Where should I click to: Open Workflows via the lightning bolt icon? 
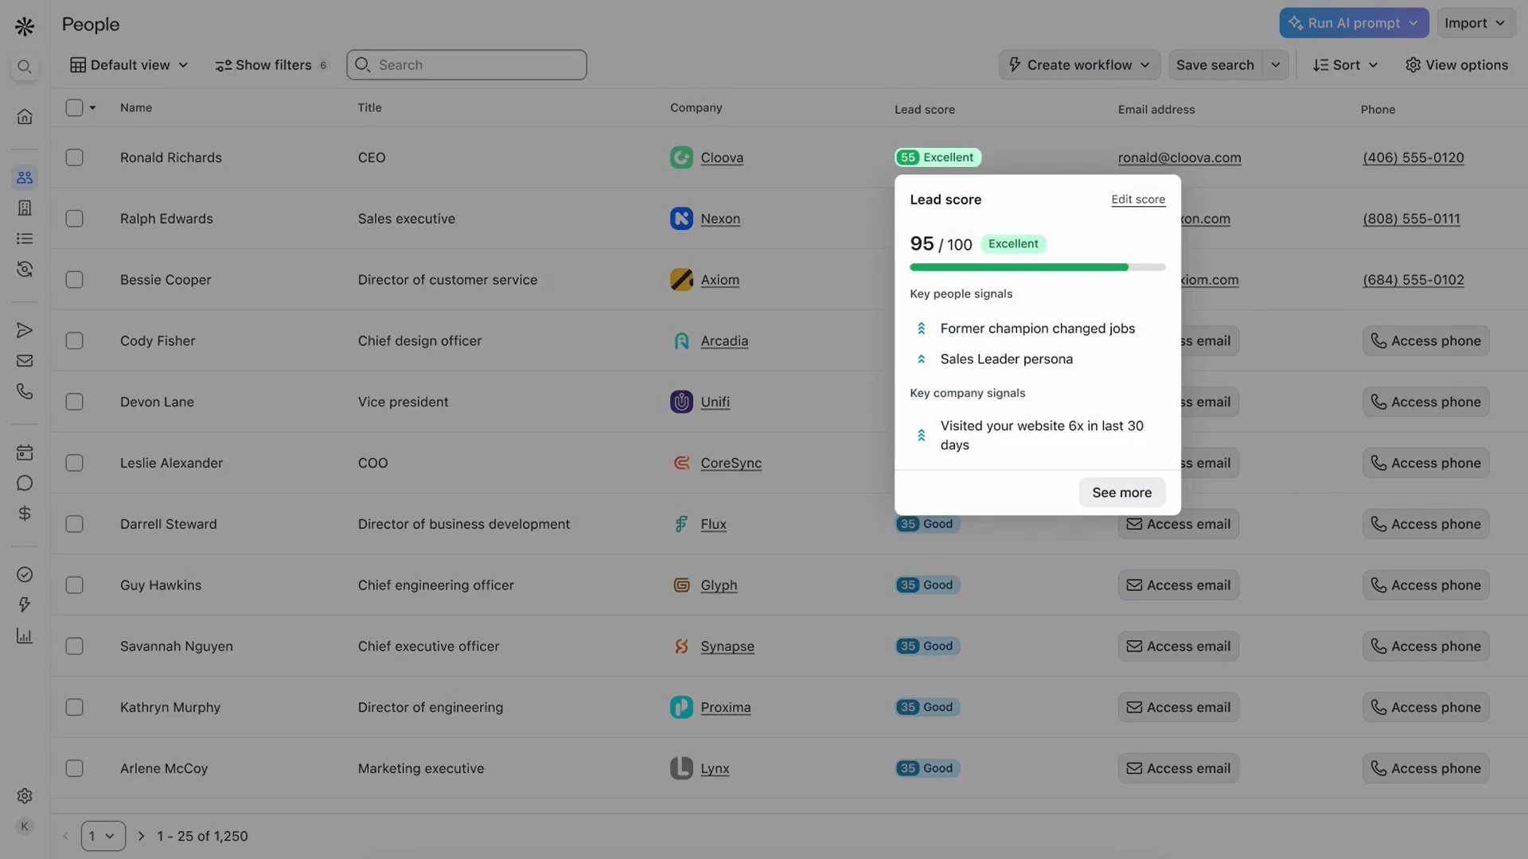(x=25, y=604)
